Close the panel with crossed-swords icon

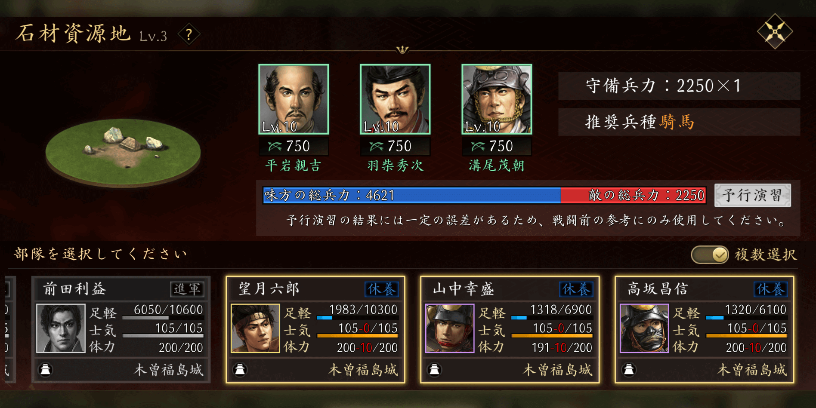coord(775,32)
